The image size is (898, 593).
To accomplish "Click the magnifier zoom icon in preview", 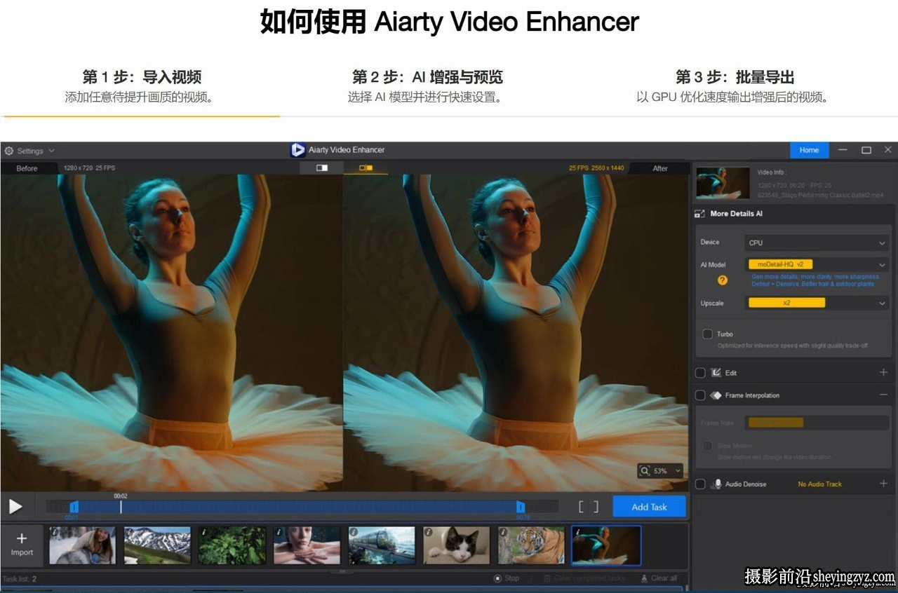I will coord(645,471).
